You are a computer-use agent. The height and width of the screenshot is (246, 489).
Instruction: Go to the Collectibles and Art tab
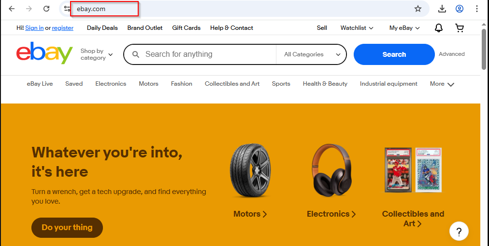coord(232,84)
